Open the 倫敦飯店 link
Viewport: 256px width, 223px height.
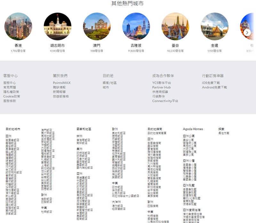46,199
